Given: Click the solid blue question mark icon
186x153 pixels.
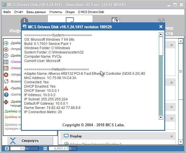Looking at the screenshot, I should tap(6, 95).
